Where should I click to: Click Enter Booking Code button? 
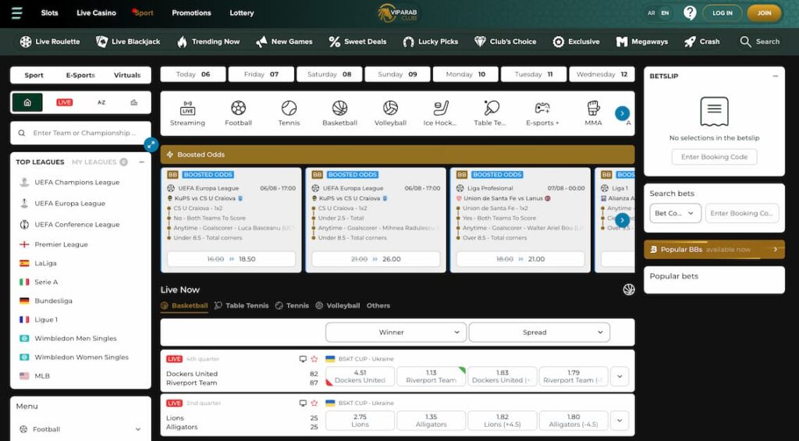[714, 157]
